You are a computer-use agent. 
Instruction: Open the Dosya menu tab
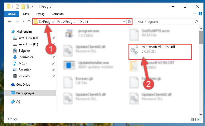click(x=12, y=14)
